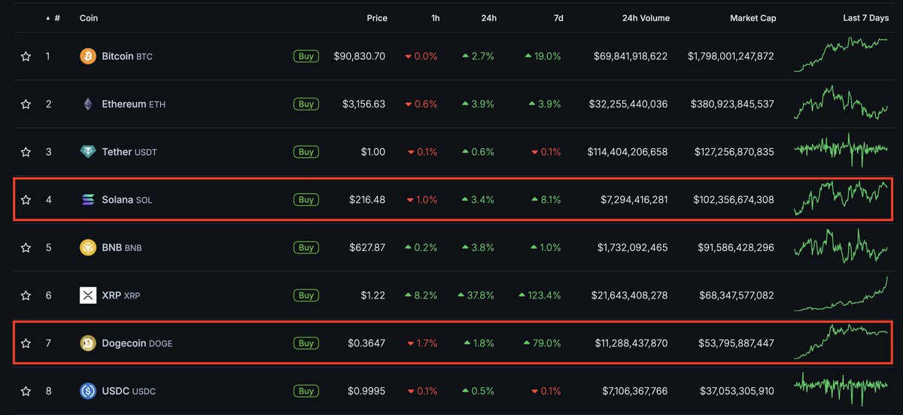Click BNB price $627.87

point(367,247)
